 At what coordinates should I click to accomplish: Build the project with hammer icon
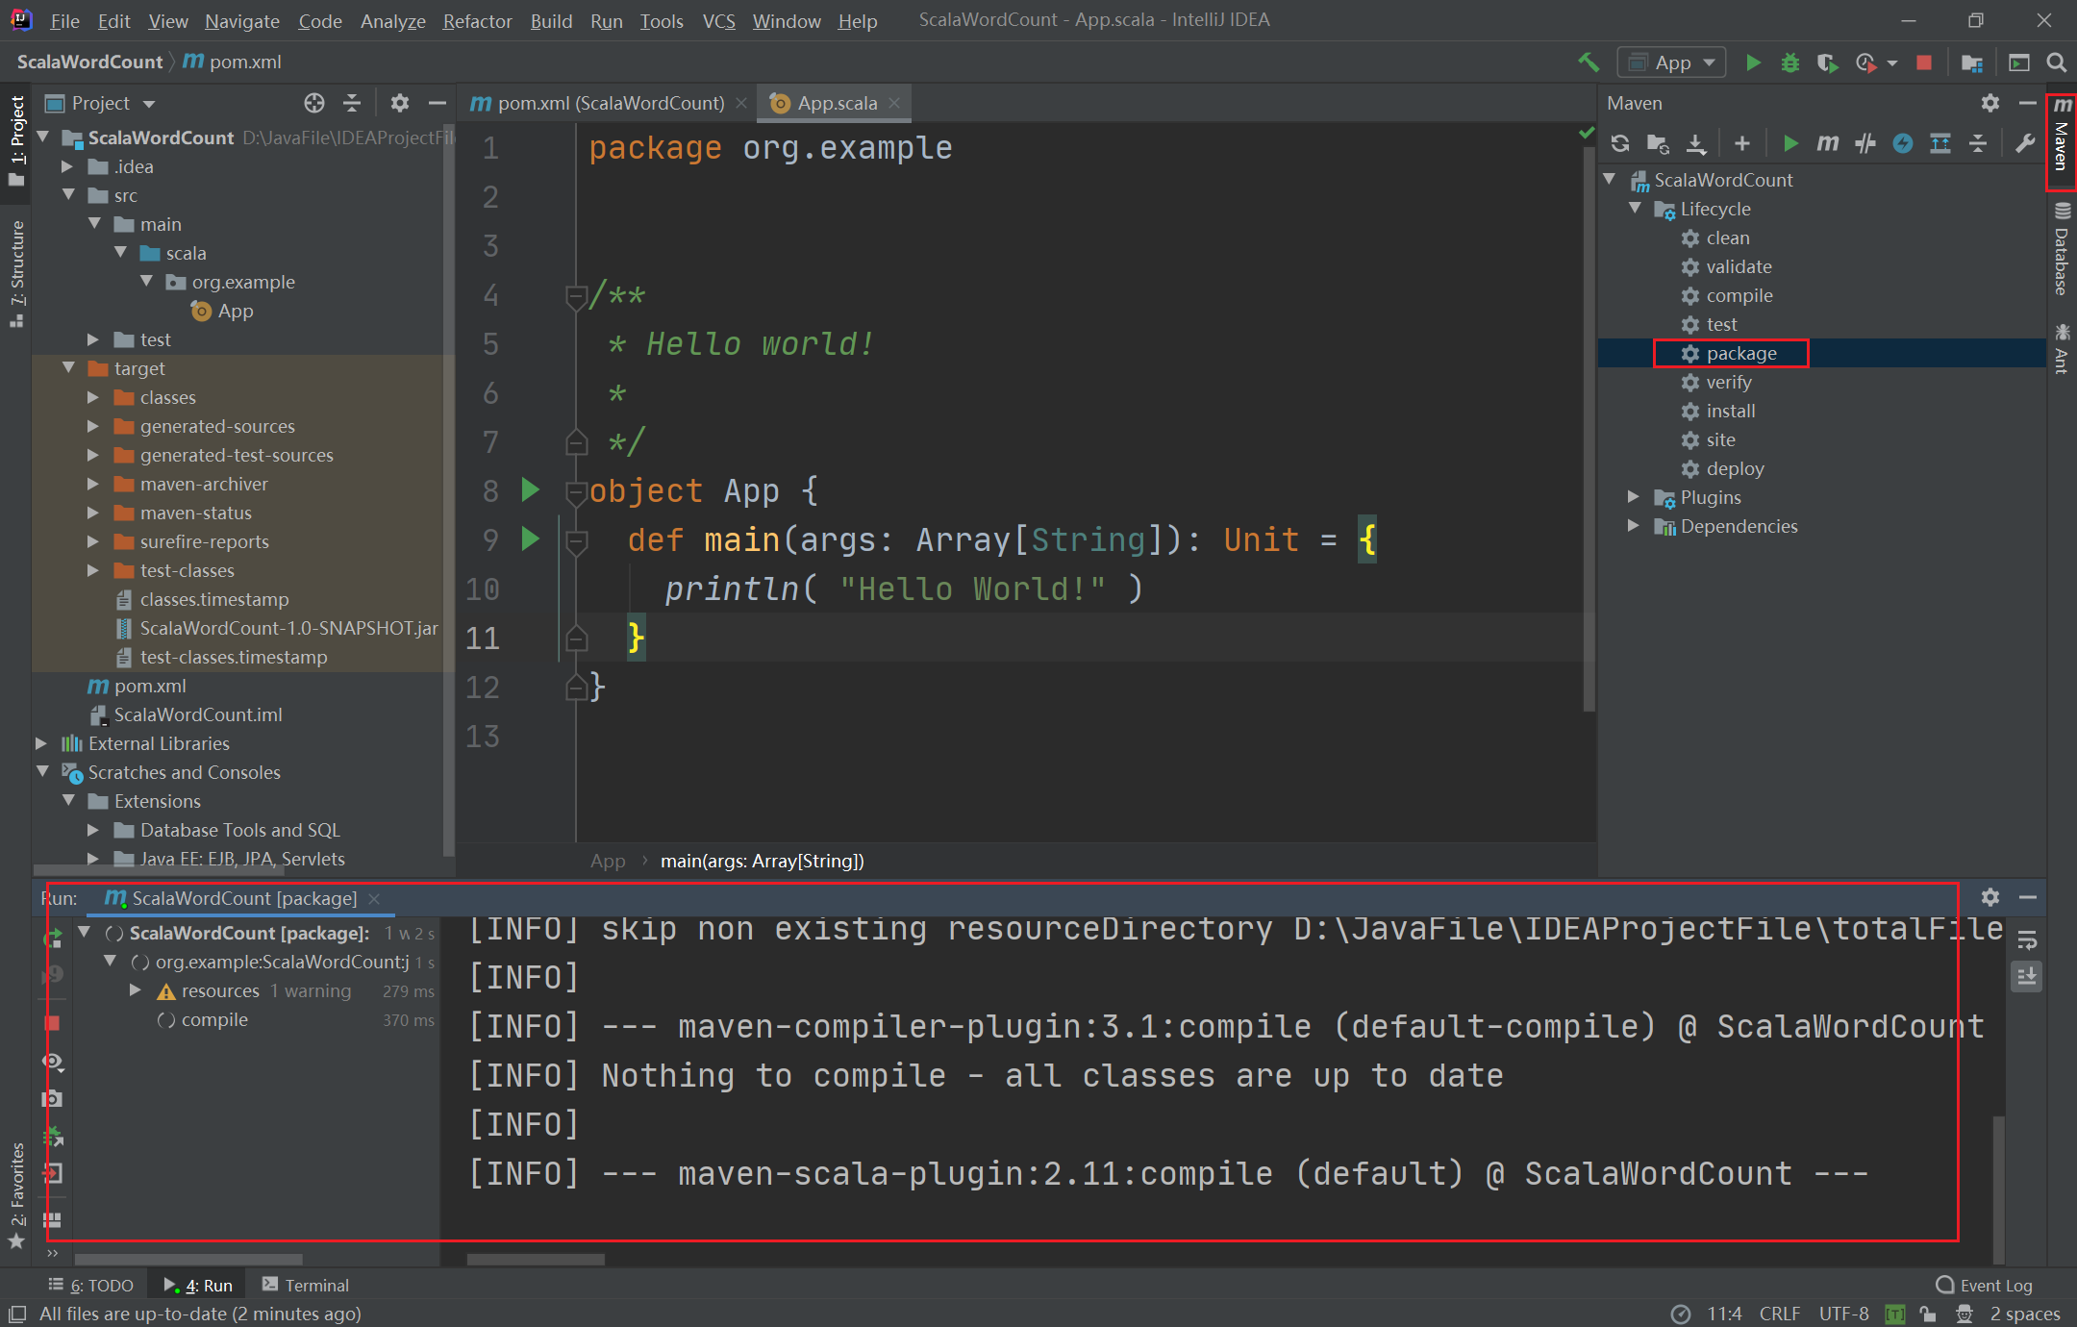(x=1589, y=63)
